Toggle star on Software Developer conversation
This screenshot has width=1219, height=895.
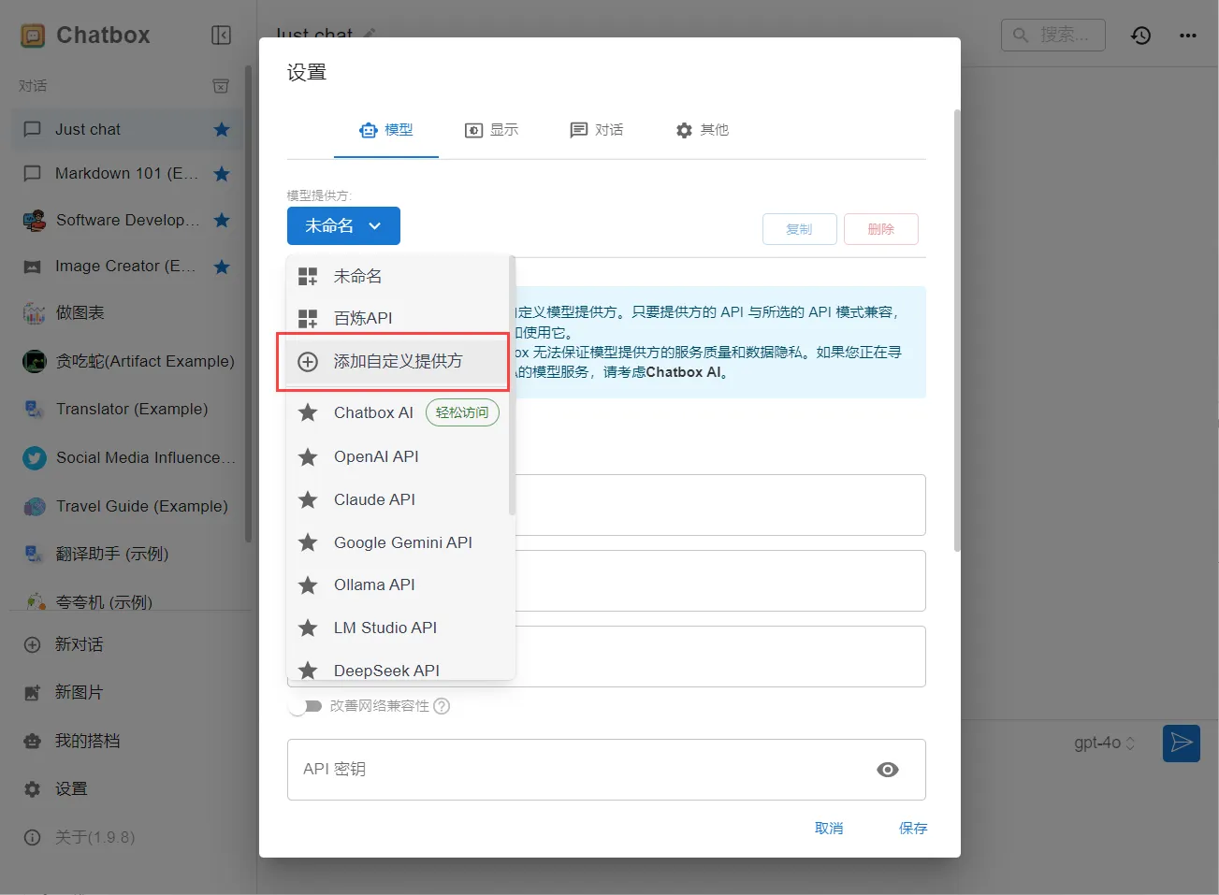(222, 221)
